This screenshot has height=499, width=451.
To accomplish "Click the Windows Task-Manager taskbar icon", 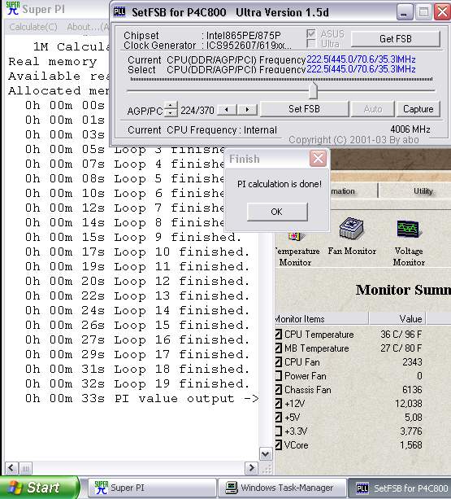I will [232, 488].
